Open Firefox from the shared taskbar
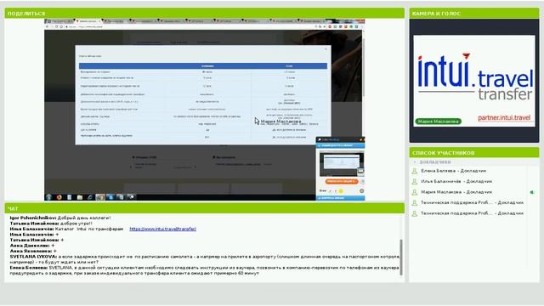 [59, 197]
